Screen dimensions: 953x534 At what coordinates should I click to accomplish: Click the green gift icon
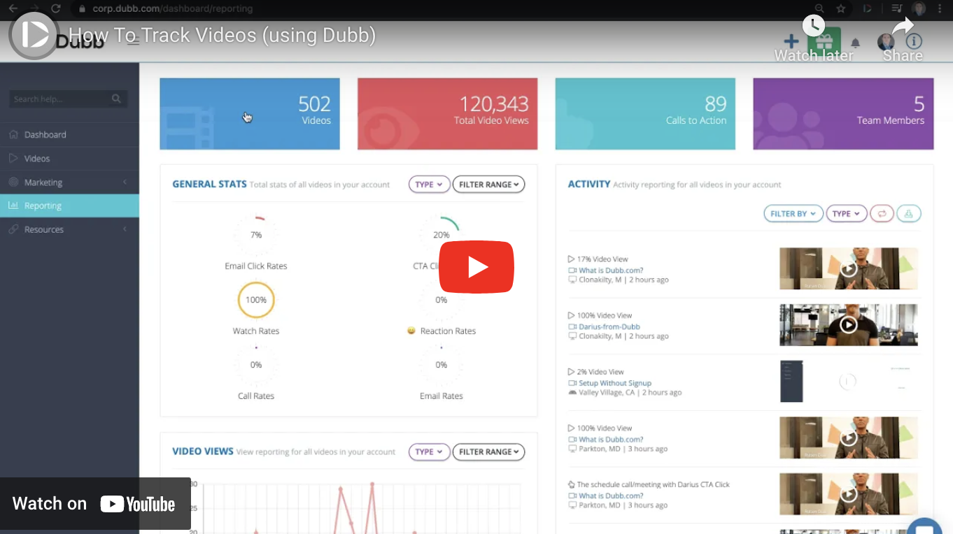[824, 42]
